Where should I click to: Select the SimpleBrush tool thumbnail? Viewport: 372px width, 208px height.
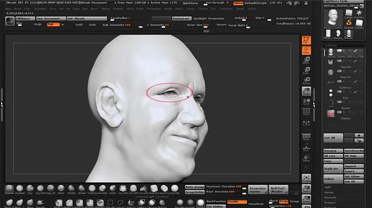pos(349,23)
